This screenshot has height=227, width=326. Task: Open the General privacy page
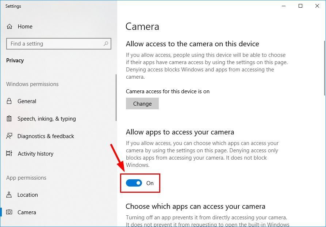(27, 101)
